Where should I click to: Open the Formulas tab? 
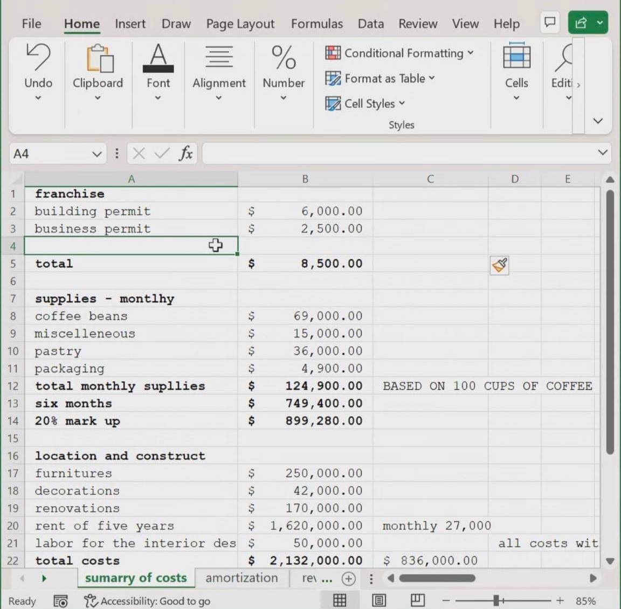tap(317, 24)
